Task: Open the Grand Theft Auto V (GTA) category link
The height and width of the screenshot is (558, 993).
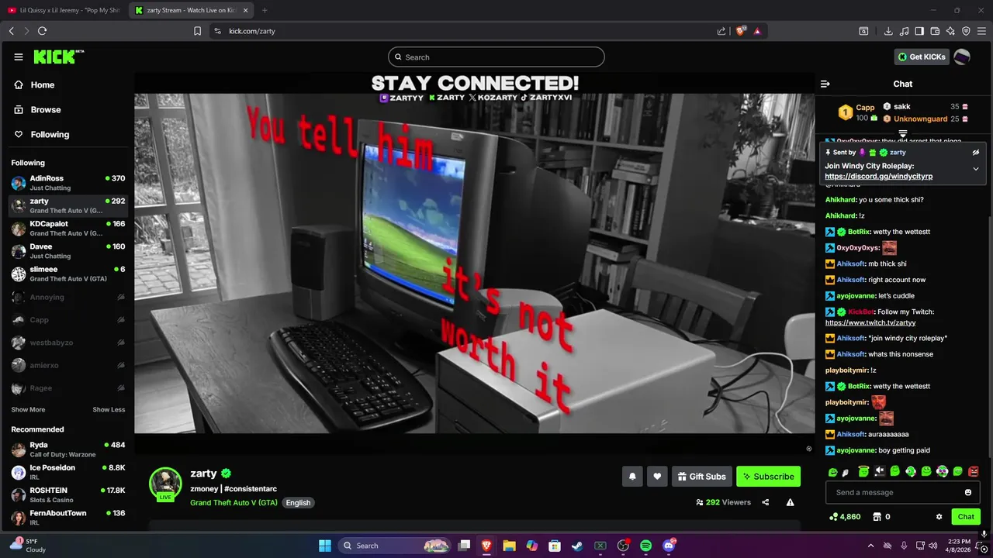Action: [234, 502]
